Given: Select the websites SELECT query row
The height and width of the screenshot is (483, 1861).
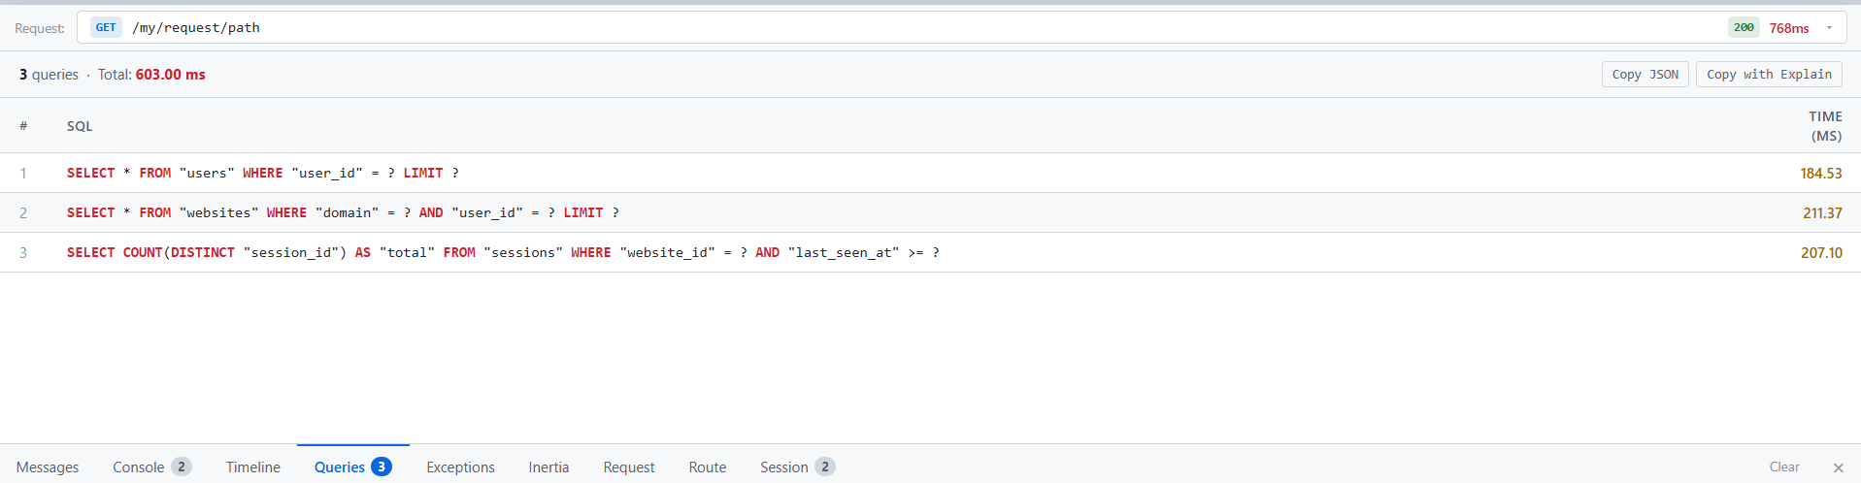Looking at the screenshot, I should pyautogui.click(x=930, y=212).
